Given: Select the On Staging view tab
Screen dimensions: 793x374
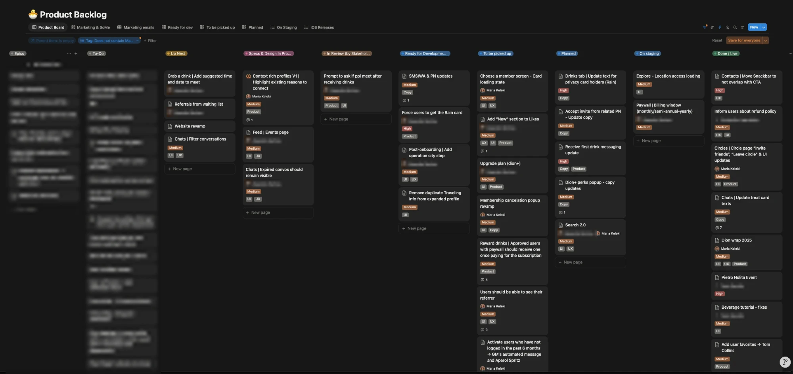Looking at the screenshot, I should click(x=283, y=27).
